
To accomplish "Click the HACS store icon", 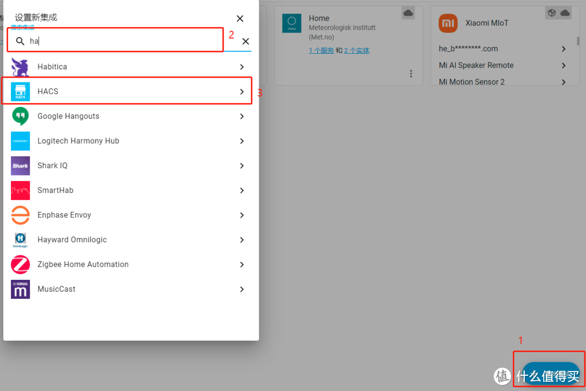I will click(20, 92).
